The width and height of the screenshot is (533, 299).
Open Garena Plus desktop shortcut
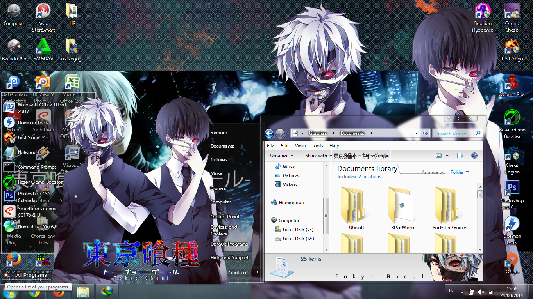tap(512, 85)
